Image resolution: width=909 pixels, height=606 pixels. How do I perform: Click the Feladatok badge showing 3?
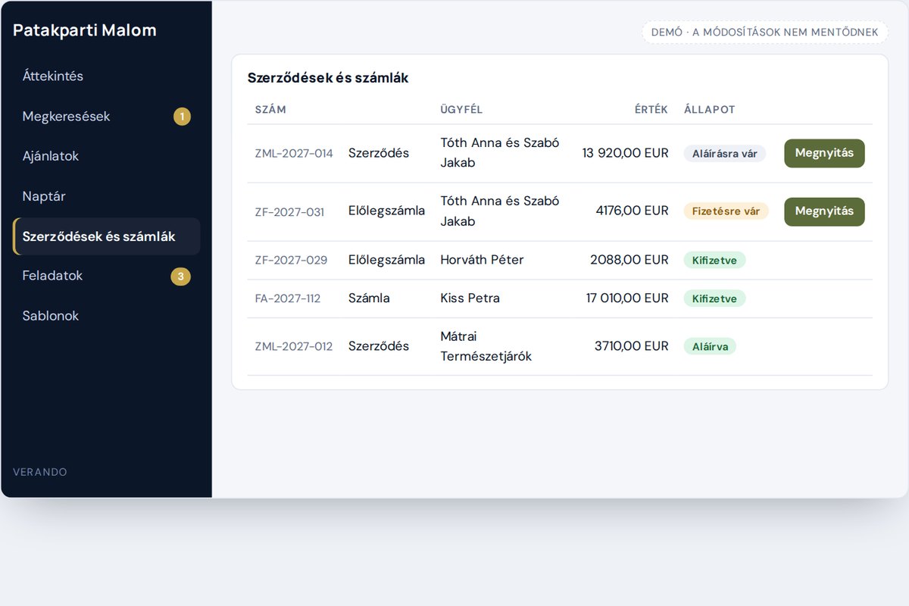click(x=180, y=276)
